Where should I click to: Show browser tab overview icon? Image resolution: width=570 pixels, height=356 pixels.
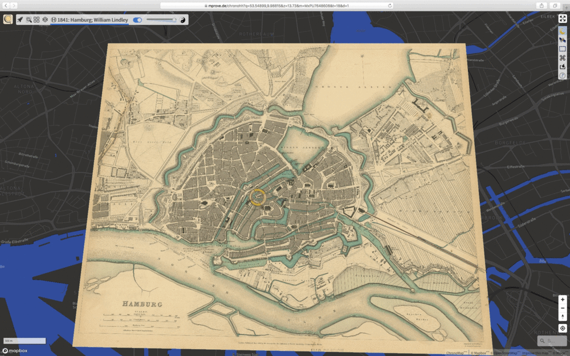(x=555, y=6)
